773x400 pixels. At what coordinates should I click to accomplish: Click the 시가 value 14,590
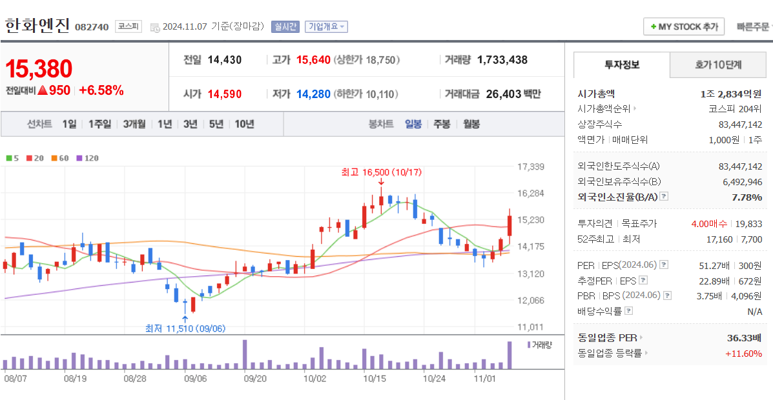[225, 94]
